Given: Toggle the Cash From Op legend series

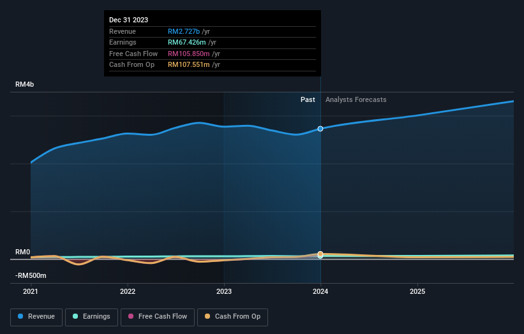Looking at the screenshot, I should (x=232, y=317).
